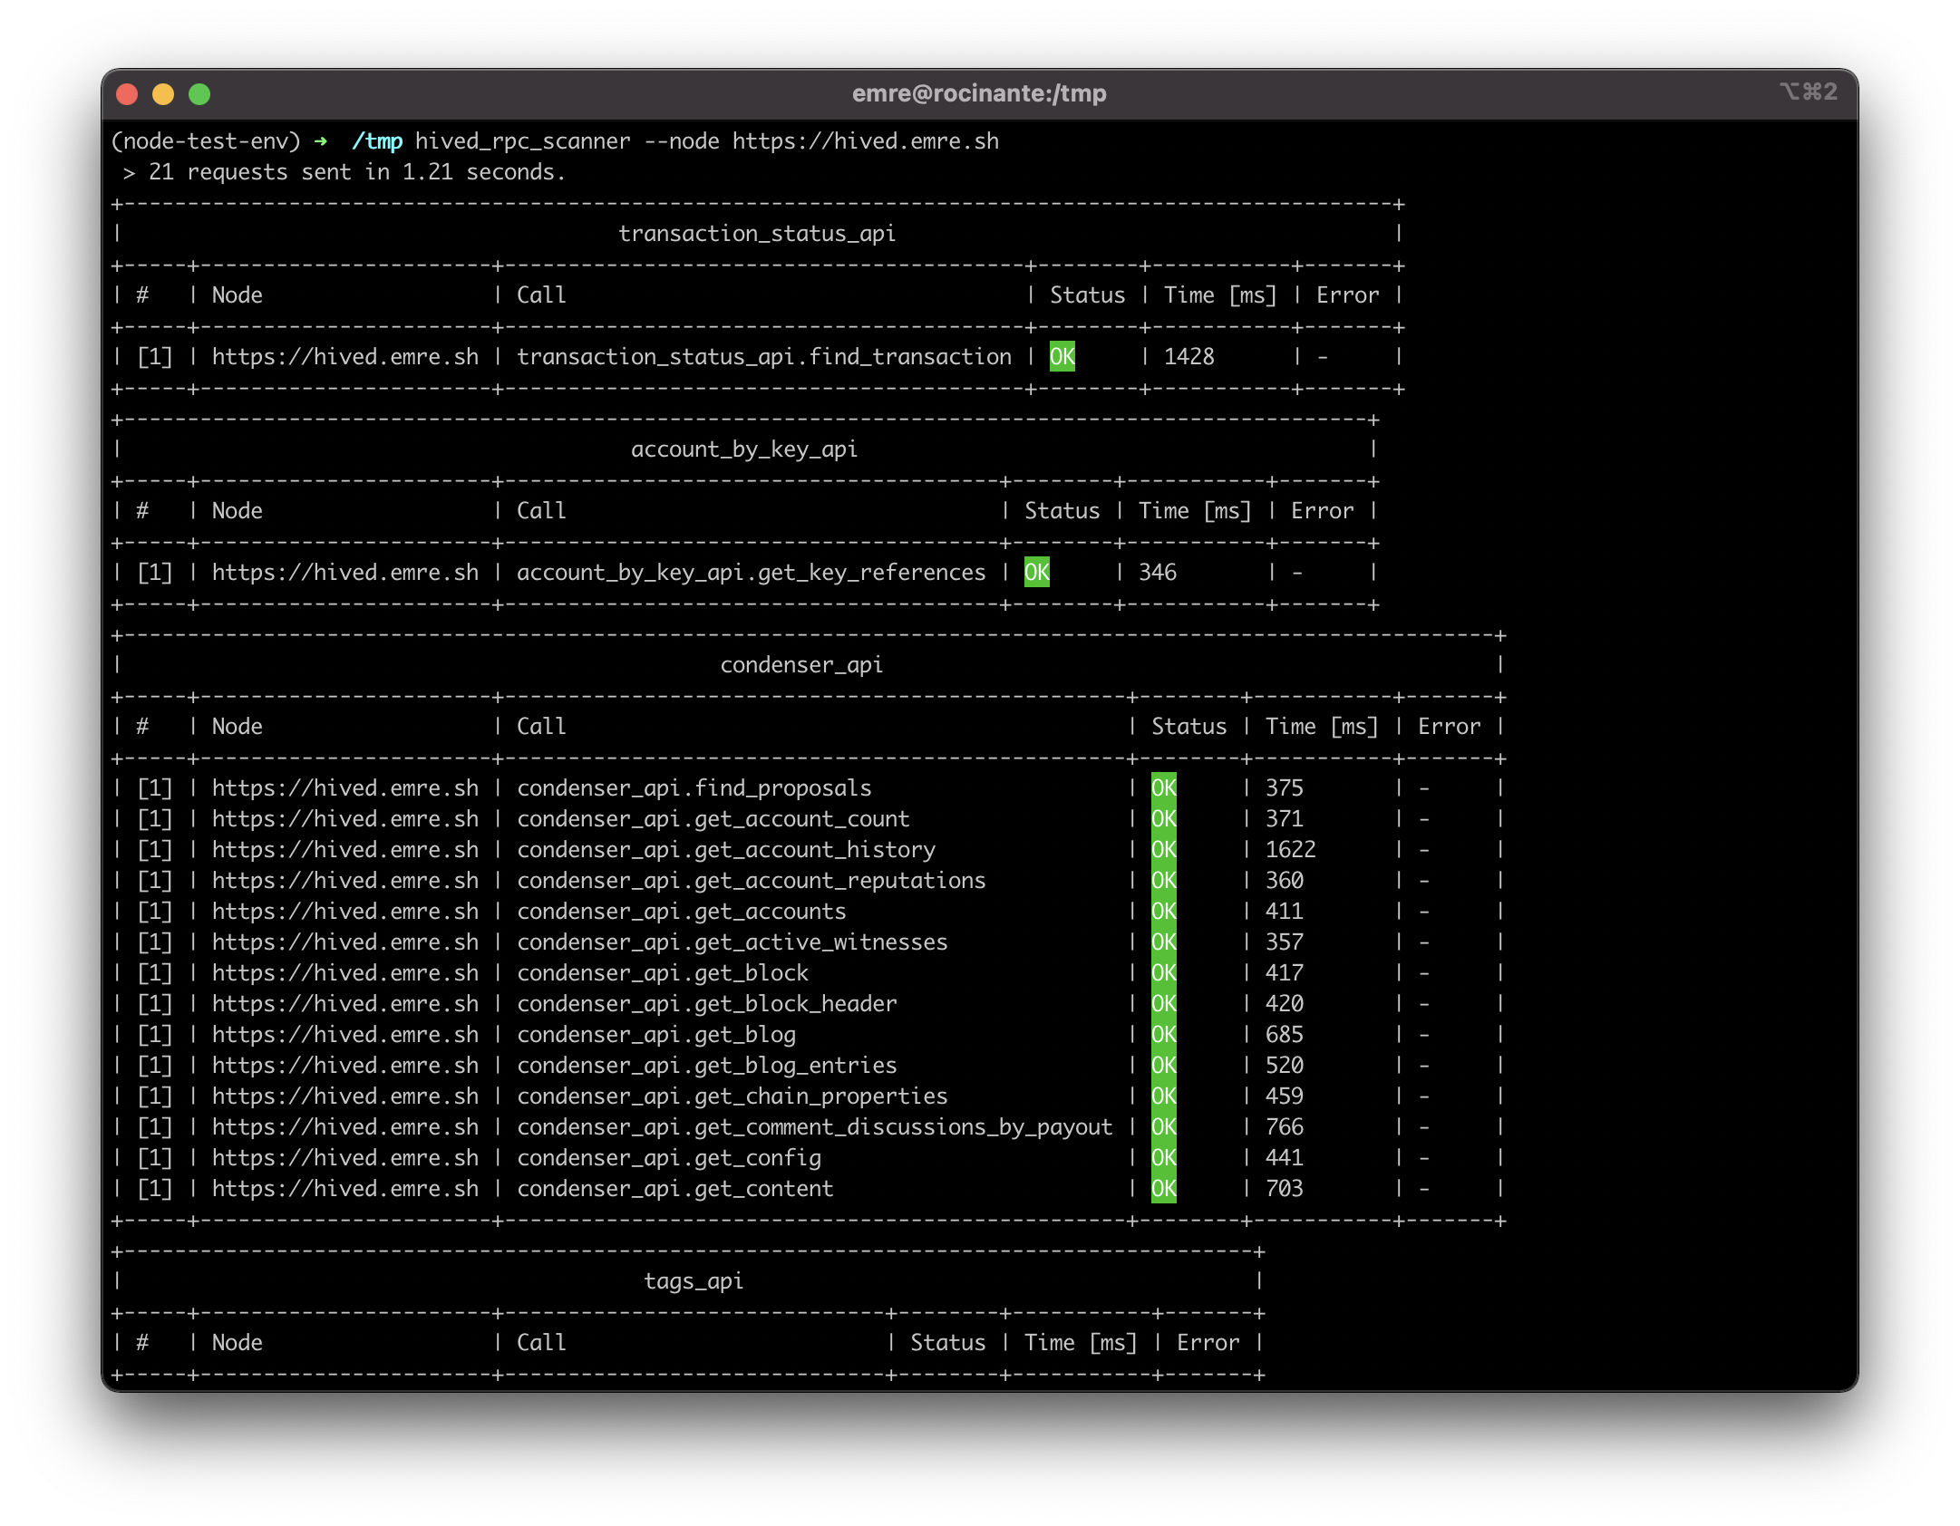Viewport: 1960px width, 1526px height.
Task: Click the 766 time value
Action: tap(1285, 1127)
